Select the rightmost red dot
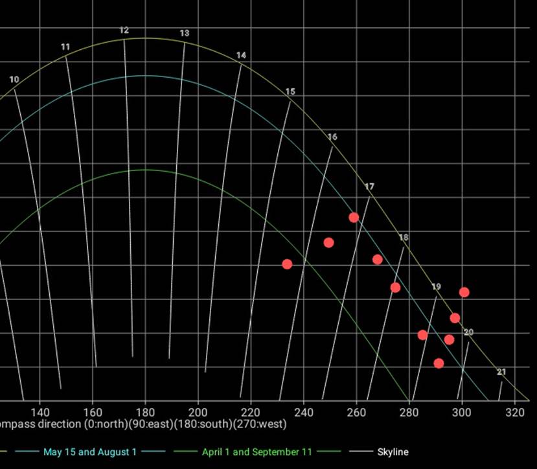The image size is (537, 469). coord(464,292)
